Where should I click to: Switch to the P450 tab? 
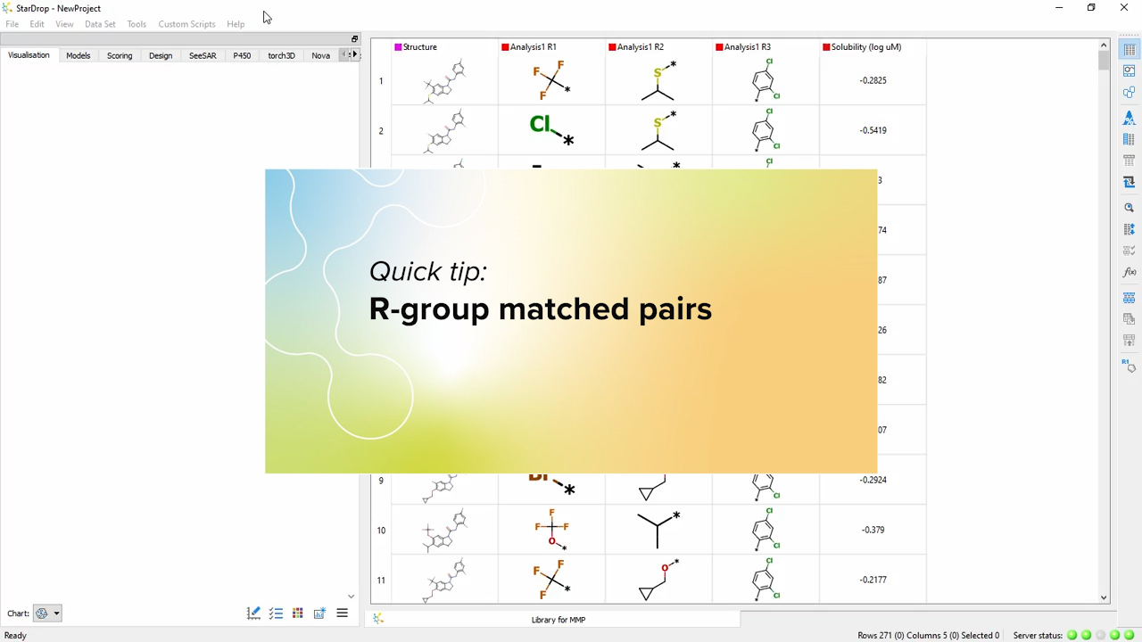(x=242, y=55)
